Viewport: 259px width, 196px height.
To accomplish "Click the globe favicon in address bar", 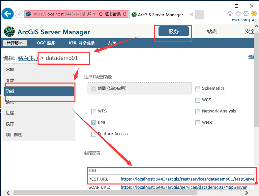I will point(28,14).
